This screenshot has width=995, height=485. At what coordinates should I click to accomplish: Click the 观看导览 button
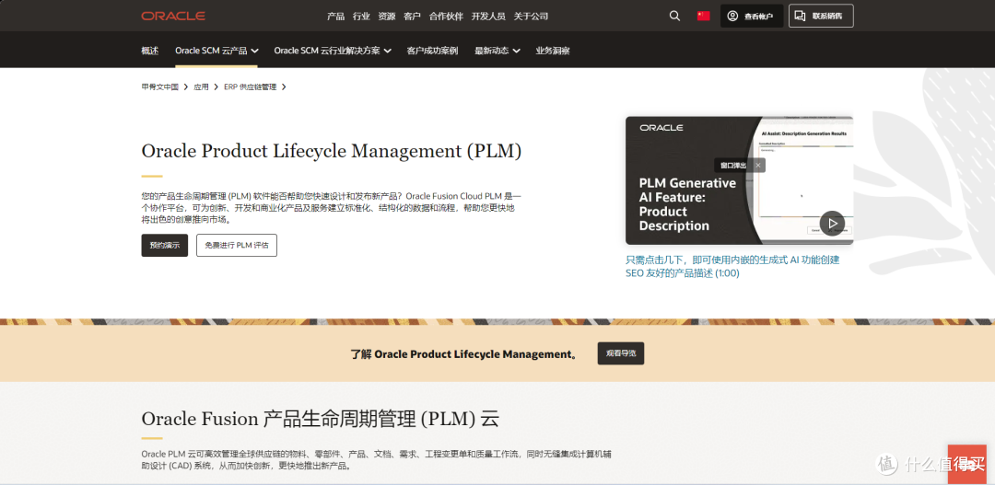point(621,353)
